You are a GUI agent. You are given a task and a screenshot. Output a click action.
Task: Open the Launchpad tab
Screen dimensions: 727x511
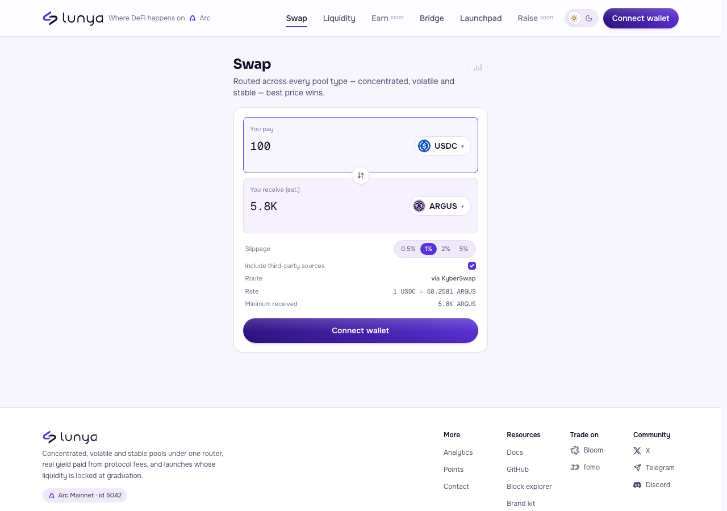coord(481,18)
